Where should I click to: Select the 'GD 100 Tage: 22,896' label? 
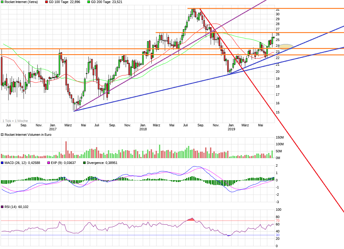tap(65, 2)
